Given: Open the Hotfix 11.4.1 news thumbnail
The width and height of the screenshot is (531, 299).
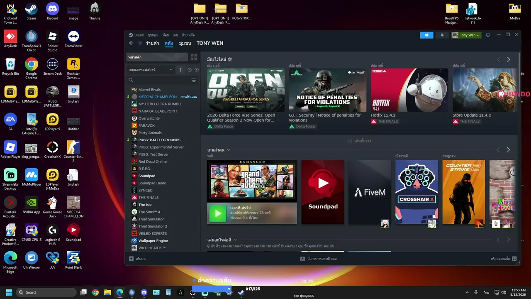Looking at the screenshot, I should pos(409,90).
